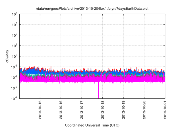Screen dimensions: 182x128
Task: Click the 2013-10-15 date tick label
Action: coord(40,110)
